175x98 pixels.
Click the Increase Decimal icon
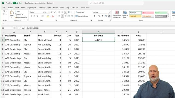pos(106,16)
